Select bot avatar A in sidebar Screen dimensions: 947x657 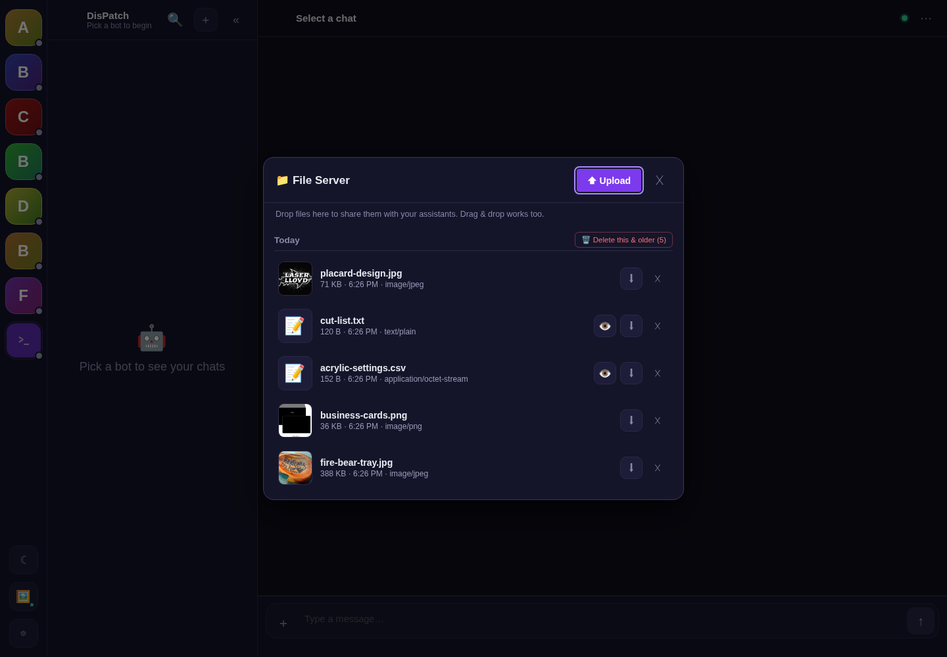coord(24,28)
